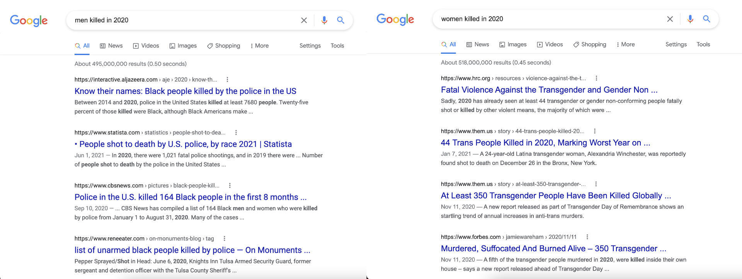Open 'Know their names: Black people killed' result
Screen dimensions: 742x279
(185, 91)
